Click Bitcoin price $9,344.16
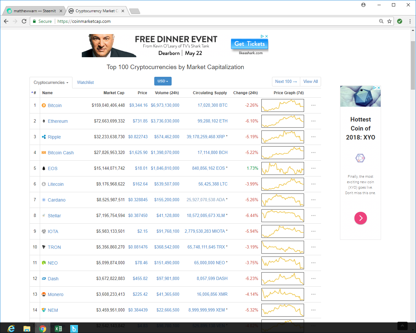Viewport: 416px width, 333px height. [x=139, y=105]
